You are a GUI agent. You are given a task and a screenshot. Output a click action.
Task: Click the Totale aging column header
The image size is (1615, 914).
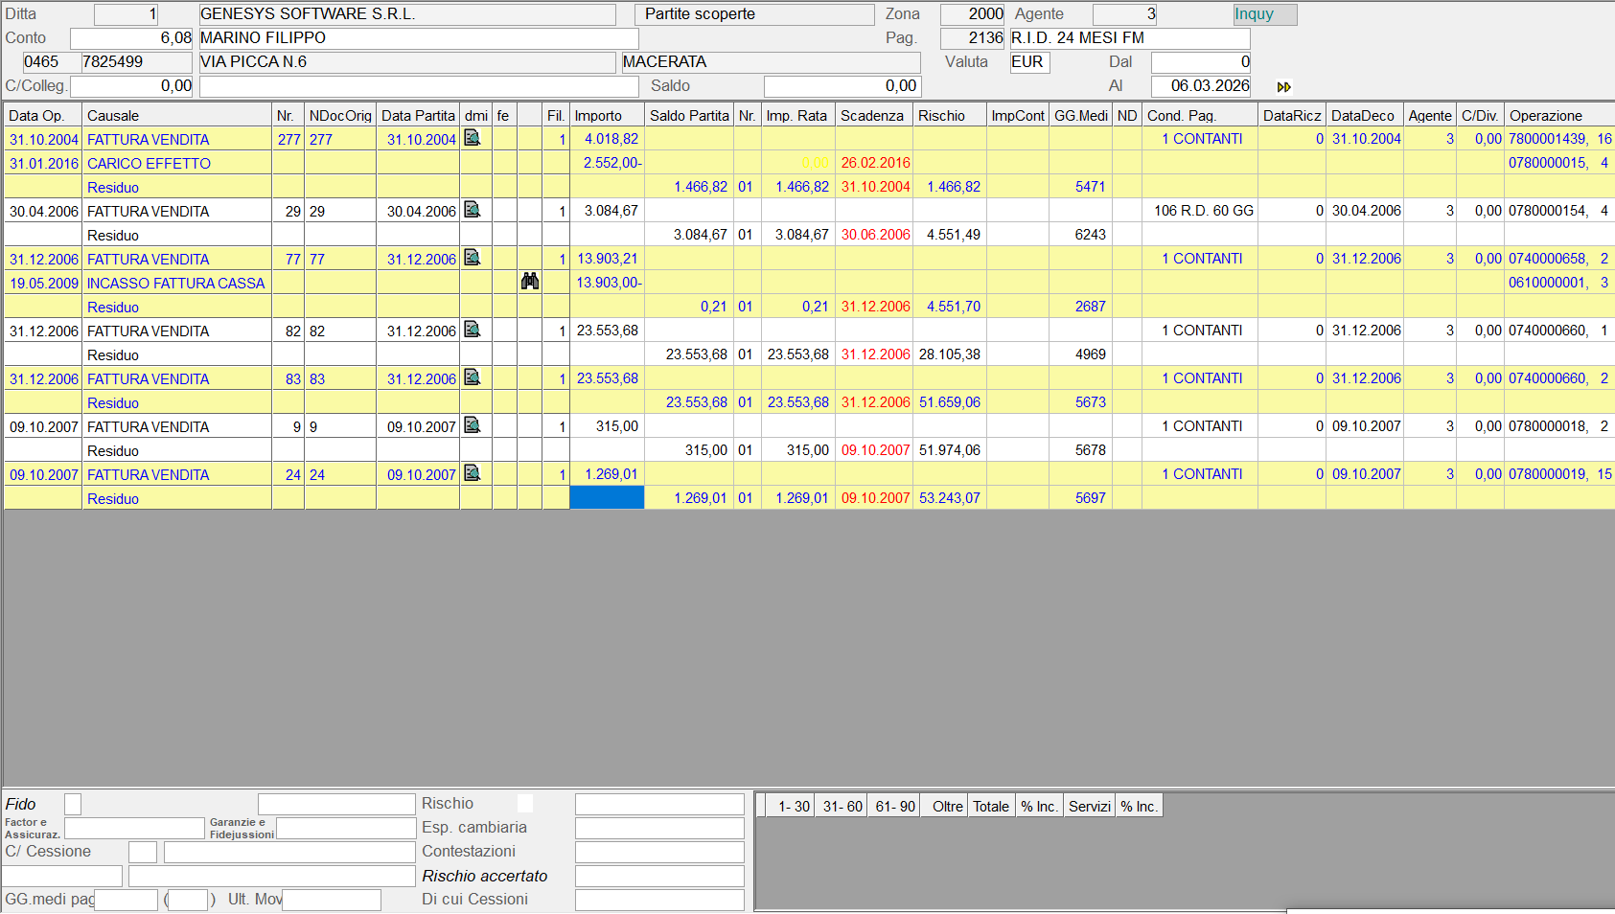point(991,807)
